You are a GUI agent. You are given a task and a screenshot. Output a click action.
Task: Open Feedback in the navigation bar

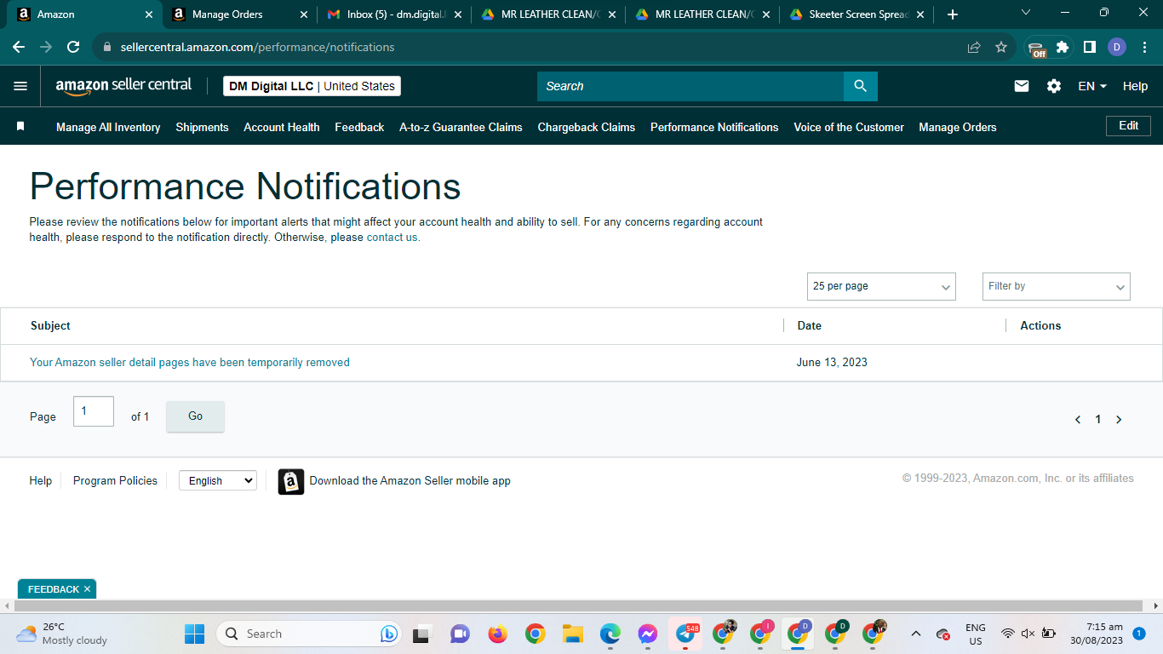click(359, 127)
